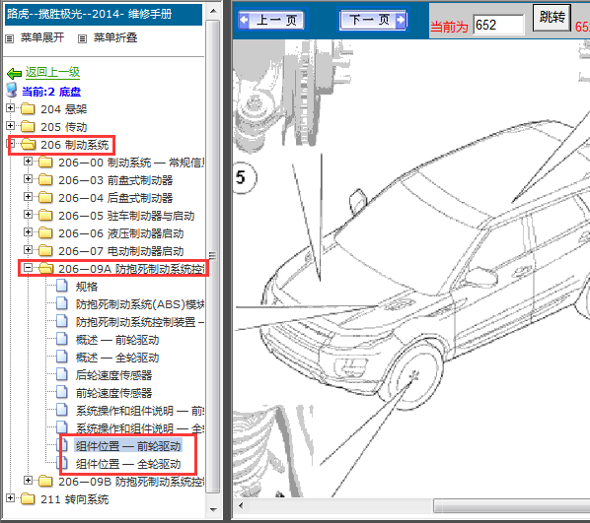Click open folder icon of 206—09A

point(46,268)
